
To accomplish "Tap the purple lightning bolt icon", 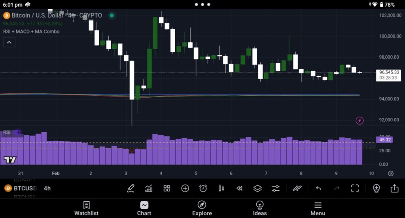I will [x=360, y=121].
